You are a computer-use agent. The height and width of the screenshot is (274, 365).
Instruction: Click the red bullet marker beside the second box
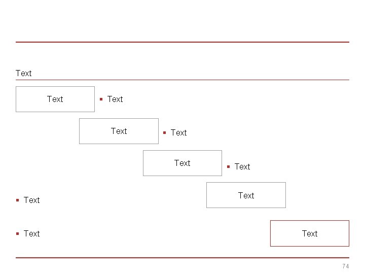point(164,132)
